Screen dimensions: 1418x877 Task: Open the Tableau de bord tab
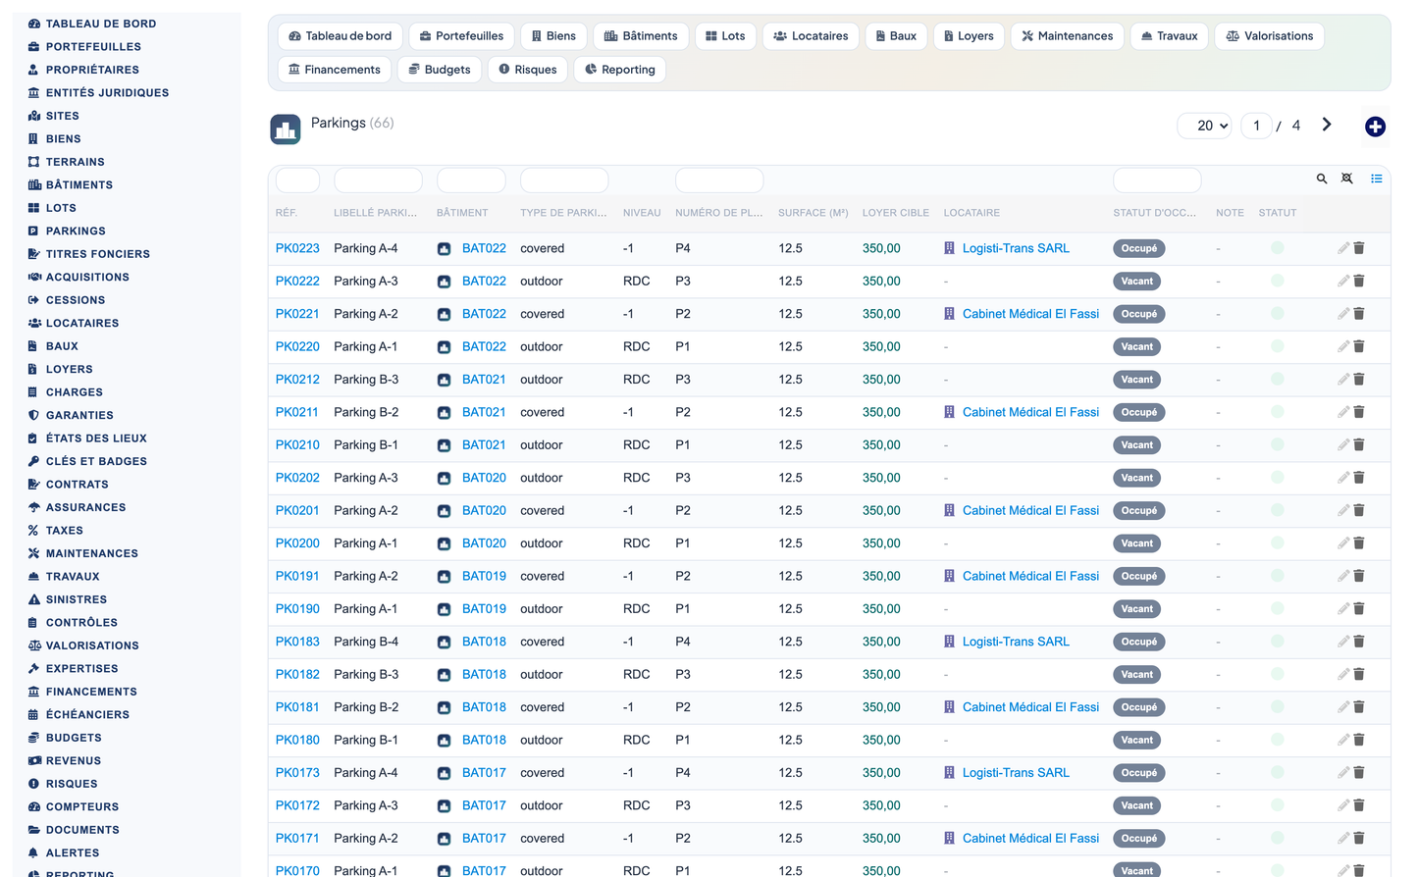[341, 36]
